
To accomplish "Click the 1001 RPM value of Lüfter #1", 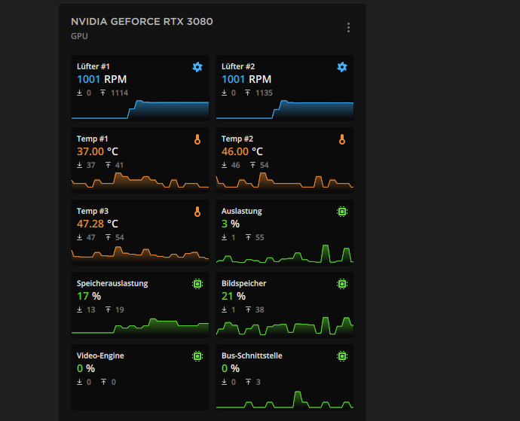I will pos(102,79).
